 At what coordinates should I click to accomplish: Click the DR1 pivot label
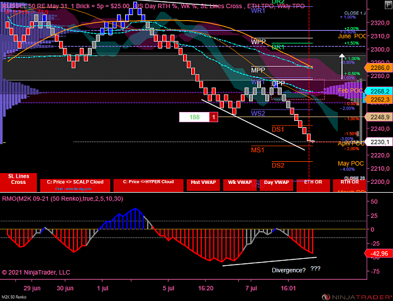click(278, 47)
